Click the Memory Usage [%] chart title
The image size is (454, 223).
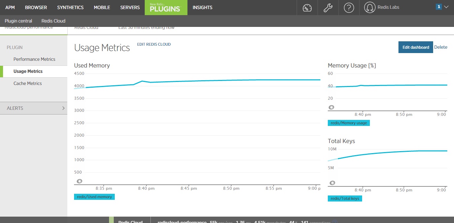[x=352, y=65]
